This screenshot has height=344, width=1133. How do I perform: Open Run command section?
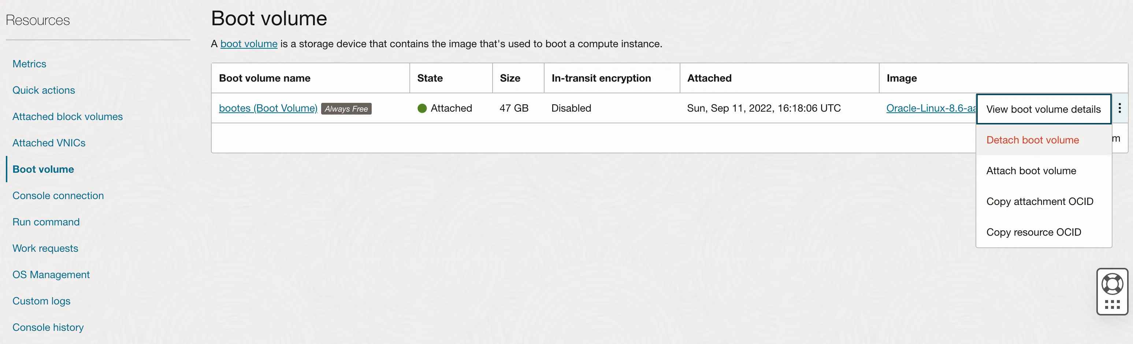tap(46, 222)
